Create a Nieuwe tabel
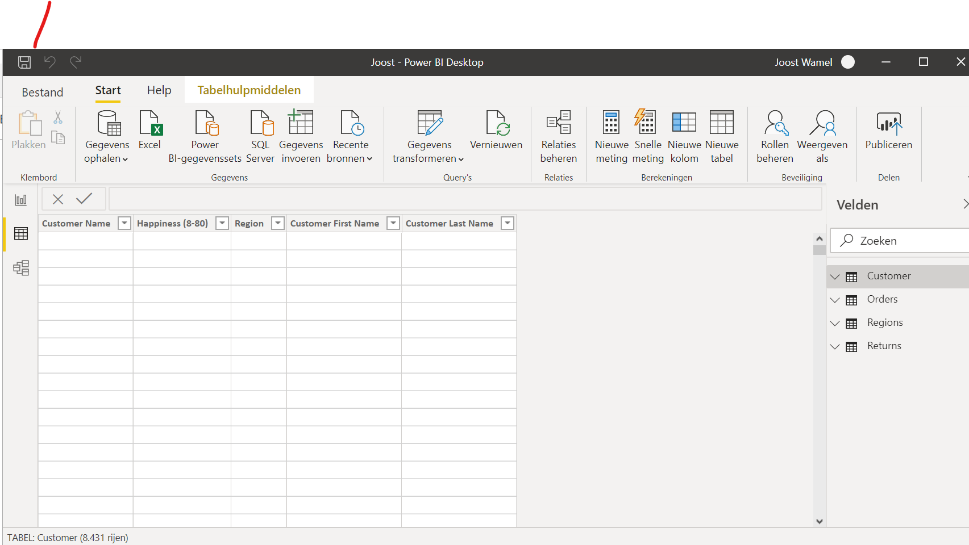Image resolution: width=969 pixels, height=545 pixels. 722,137
